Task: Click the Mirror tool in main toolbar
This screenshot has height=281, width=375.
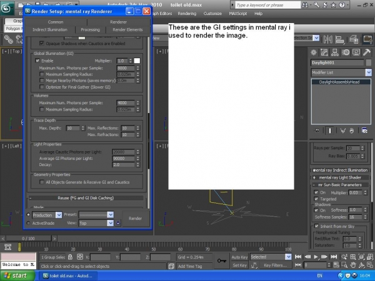Action: pos(327,39)
